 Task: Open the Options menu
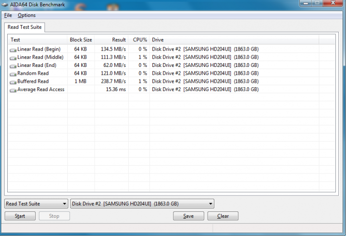[x=27, y=15]
